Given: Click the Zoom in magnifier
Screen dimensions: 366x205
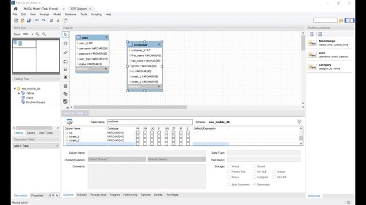Looking at the screenshot, I should [x=38, y=34].
